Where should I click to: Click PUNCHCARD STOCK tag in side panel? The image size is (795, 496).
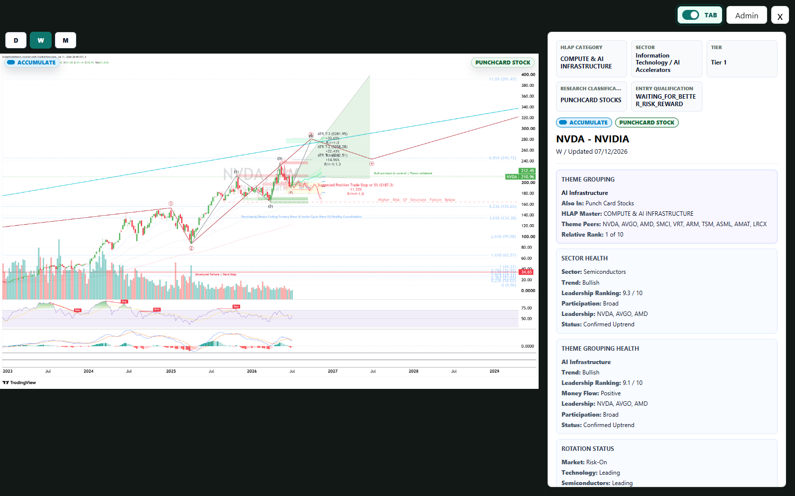coord(646,123)
